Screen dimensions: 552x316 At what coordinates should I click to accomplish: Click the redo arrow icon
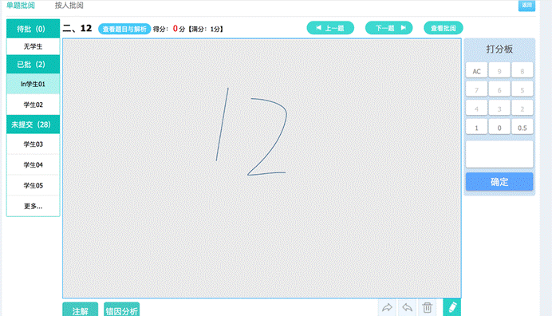pyautogui.click(x=387, y=307)
